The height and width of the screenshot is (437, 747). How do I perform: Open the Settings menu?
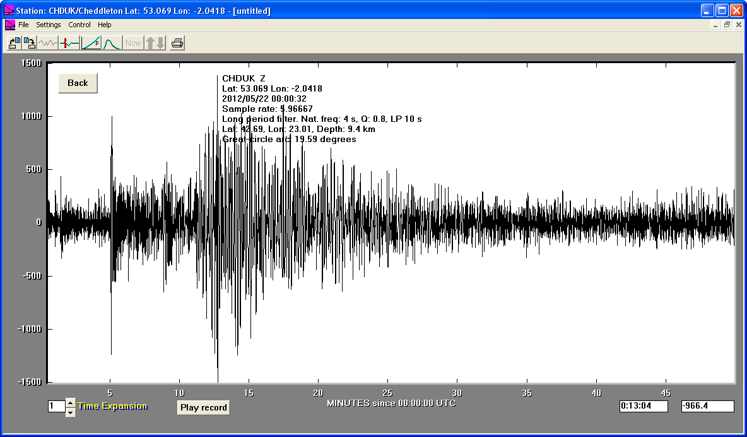pos(49,25)
